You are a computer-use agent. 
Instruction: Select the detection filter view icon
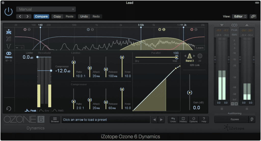[9, 46]
